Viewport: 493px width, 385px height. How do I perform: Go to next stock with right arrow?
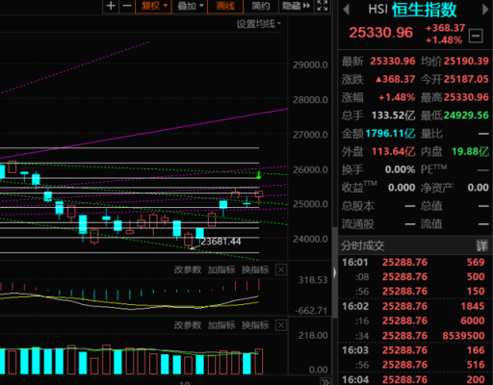(x=485, y=9)
